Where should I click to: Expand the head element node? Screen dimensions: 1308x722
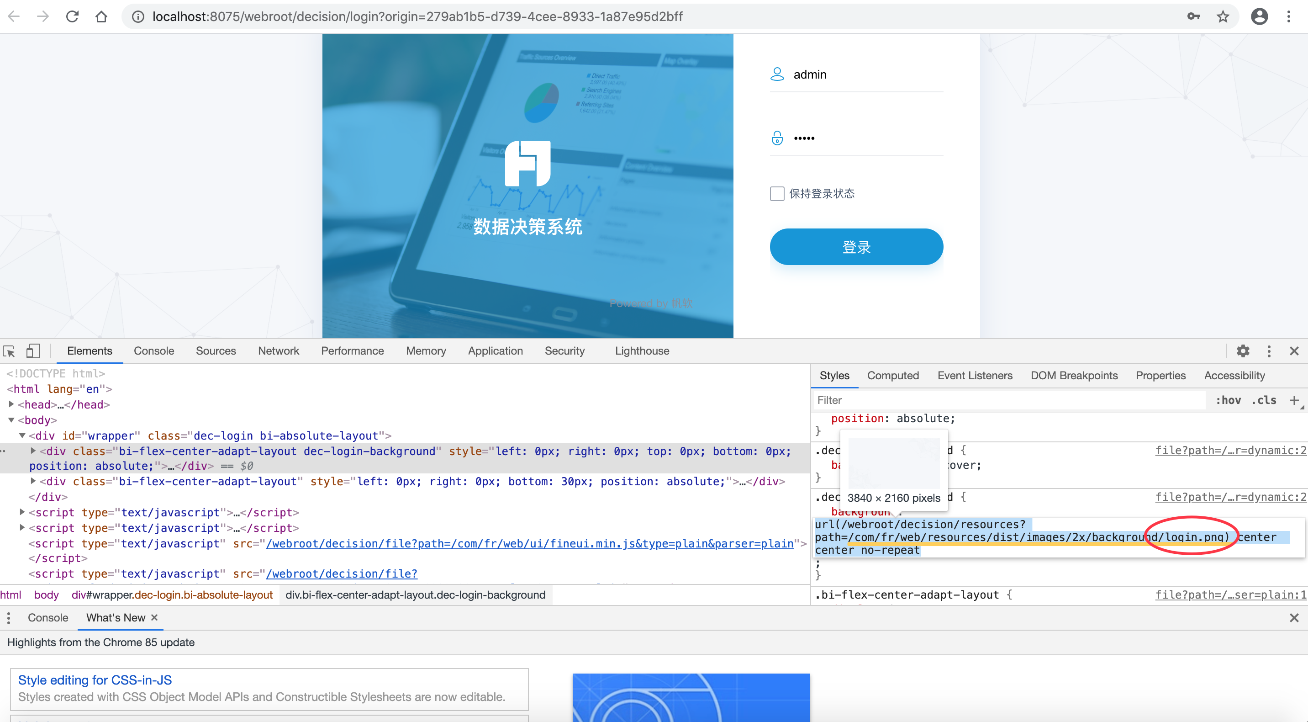point(11,404)
